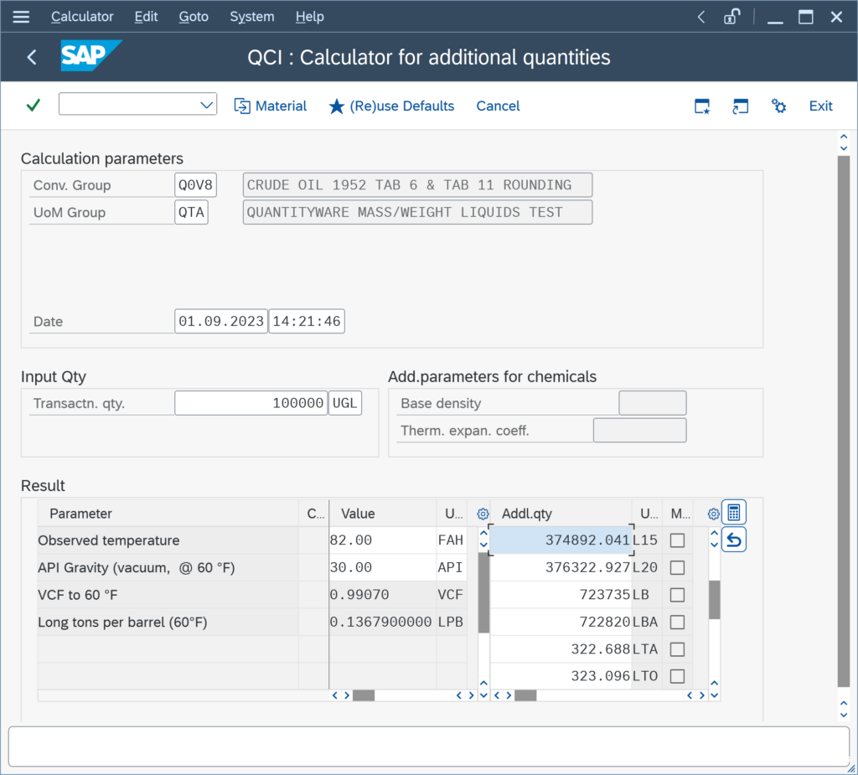Toggle checkbox in the LBA row
858x775 pixels.
[x=677, y=622]
